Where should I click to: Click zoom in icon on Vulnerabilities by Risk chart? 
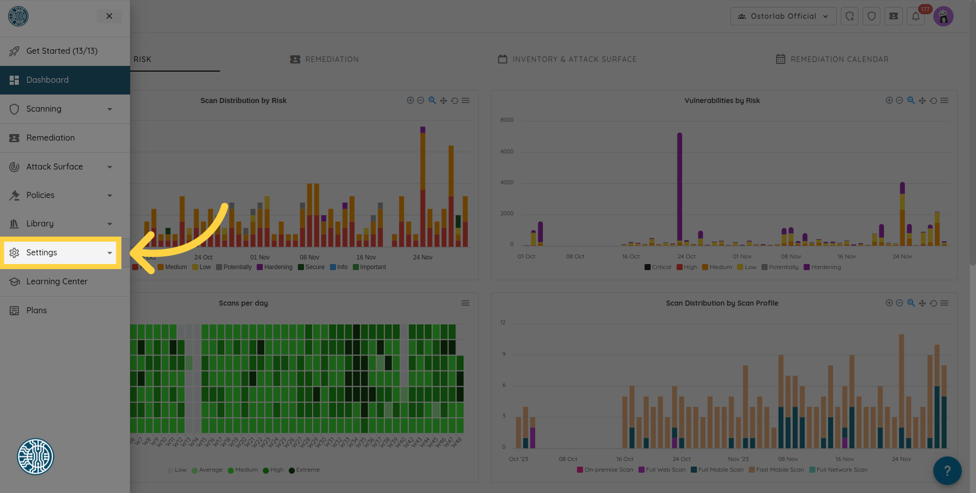click(889, 101)
